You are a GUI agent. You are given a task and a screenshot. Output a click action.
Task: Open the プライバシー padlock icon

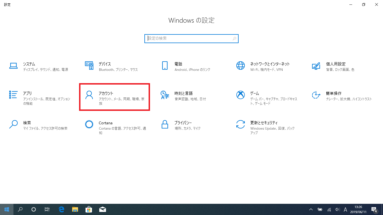coord(165,124)
